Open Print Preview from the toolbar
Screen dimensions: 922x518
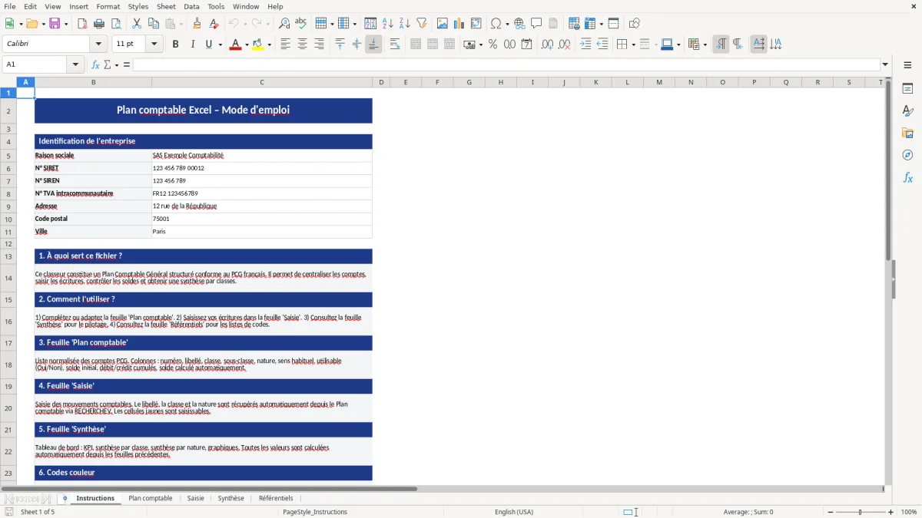[115, 24]
